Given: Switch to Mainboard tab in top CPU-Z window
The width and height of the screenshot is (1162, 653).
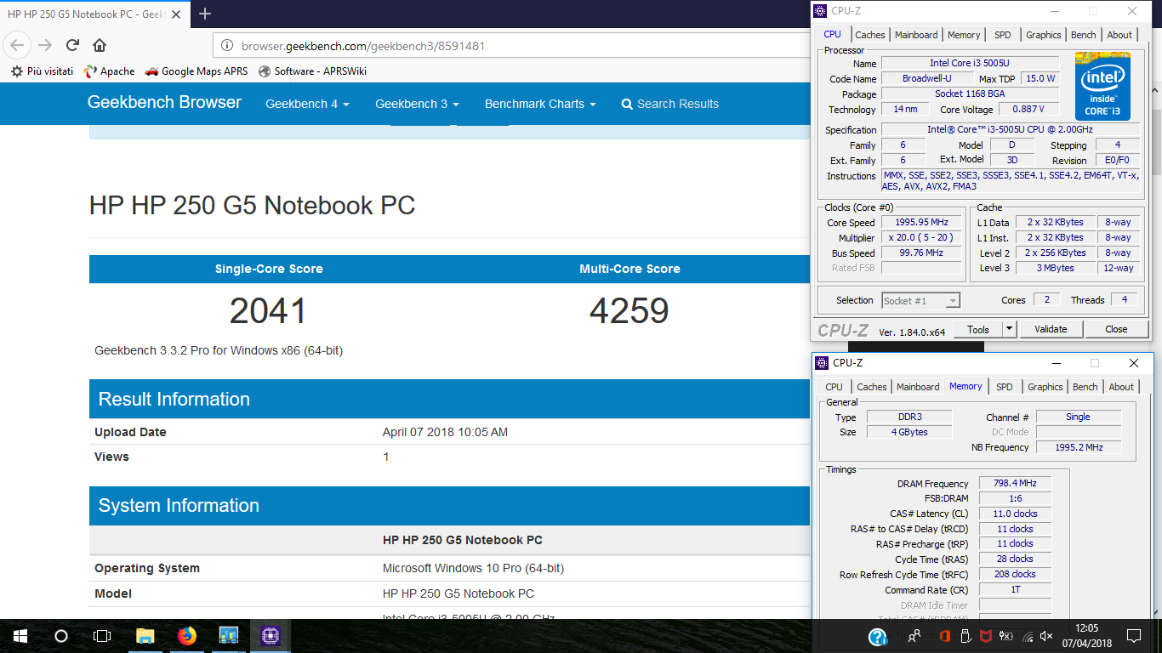Looking at the screenshot, I should (x=916, y=35).
